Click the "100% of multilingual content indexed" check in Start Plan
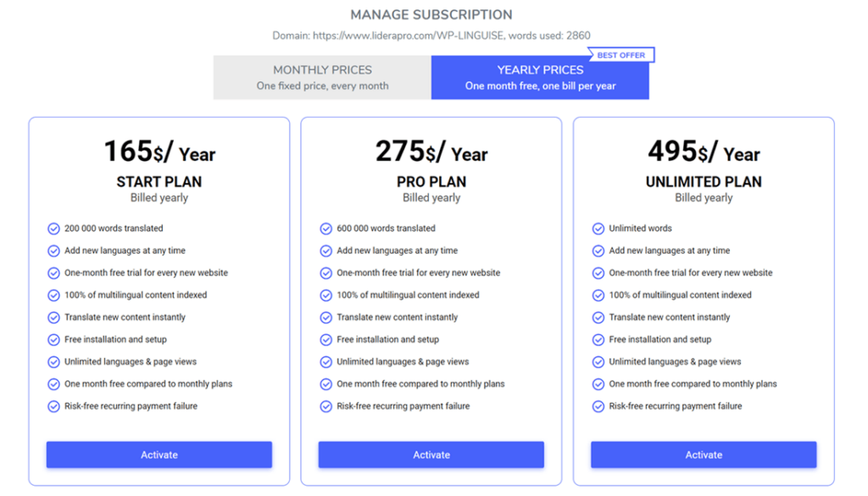868x496 pixels. pos(53,295)
